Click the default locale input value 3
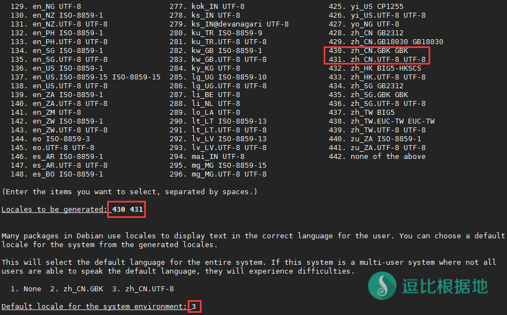Screen dimensions: 507x315 click(x=194, y=306)
